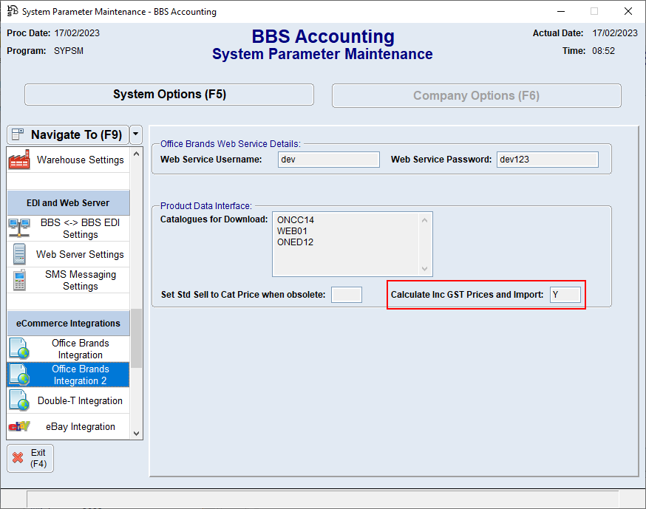Open BBS <-> BBS EDI Settings icon

19,228
